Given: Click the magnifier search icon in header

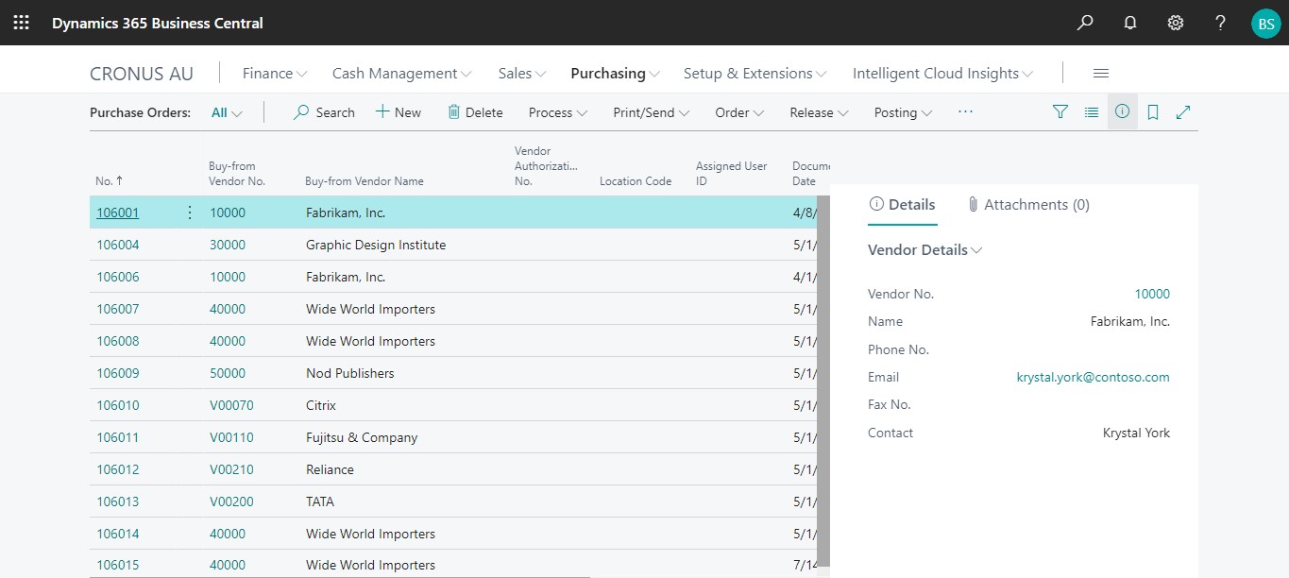Looking at the screenshot, I should click(1085, 23).
